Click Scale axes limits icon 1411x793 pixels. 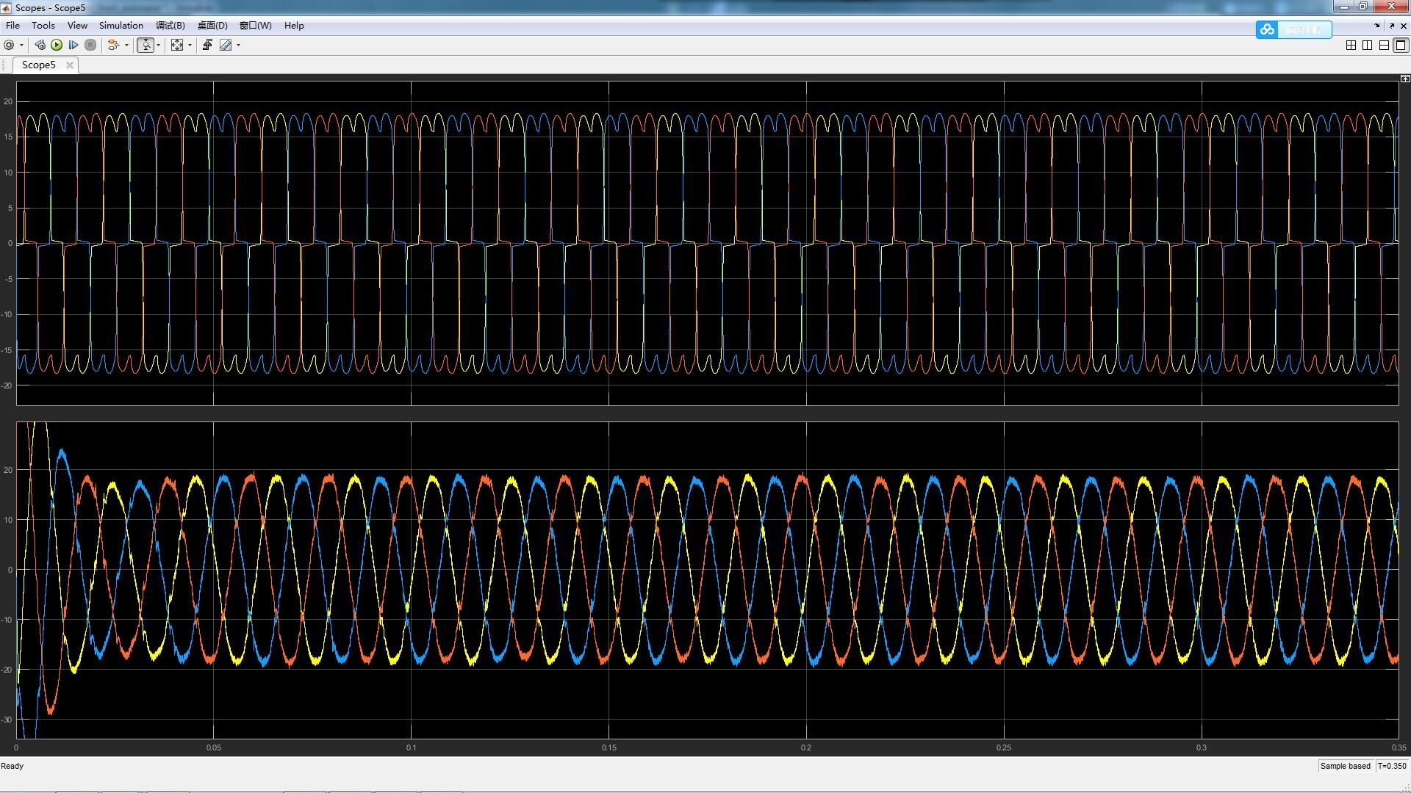tap(177, 45)
